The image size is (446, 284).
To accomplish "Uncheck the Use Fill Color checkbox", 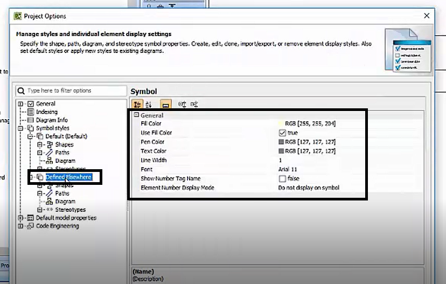I will coord(282,133).
